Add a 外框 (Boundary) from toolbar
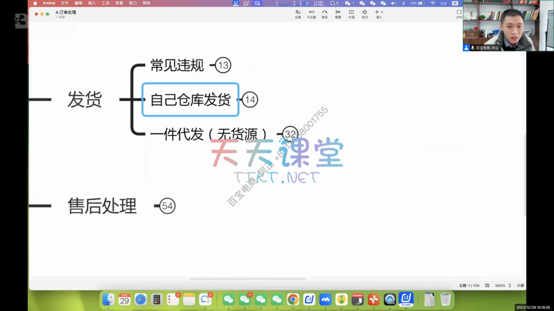Screen dimensions: 554x311 coord(351,13)
